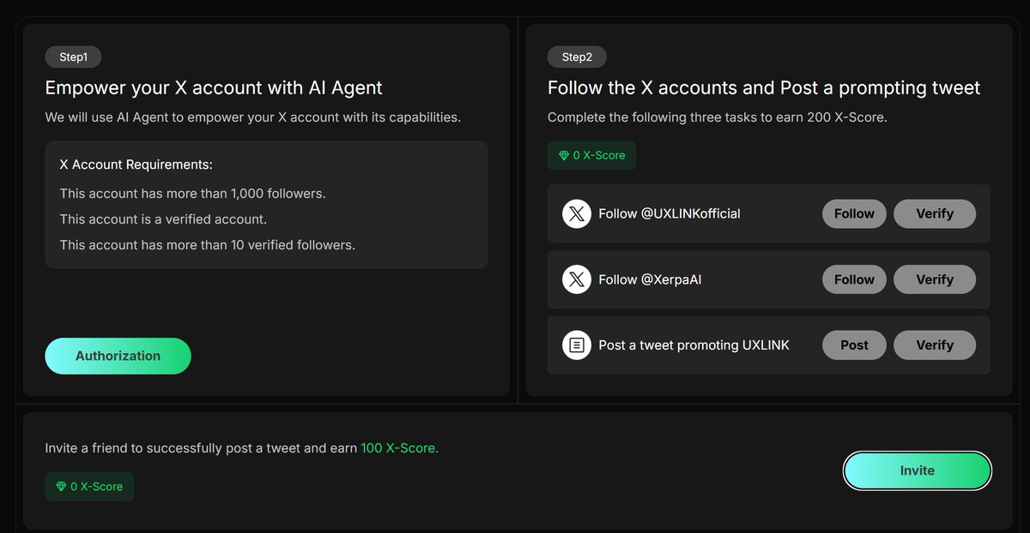Click 'This account is a verified account.' line
This screenshot has height=533, width=1030.
pos(163,219)
